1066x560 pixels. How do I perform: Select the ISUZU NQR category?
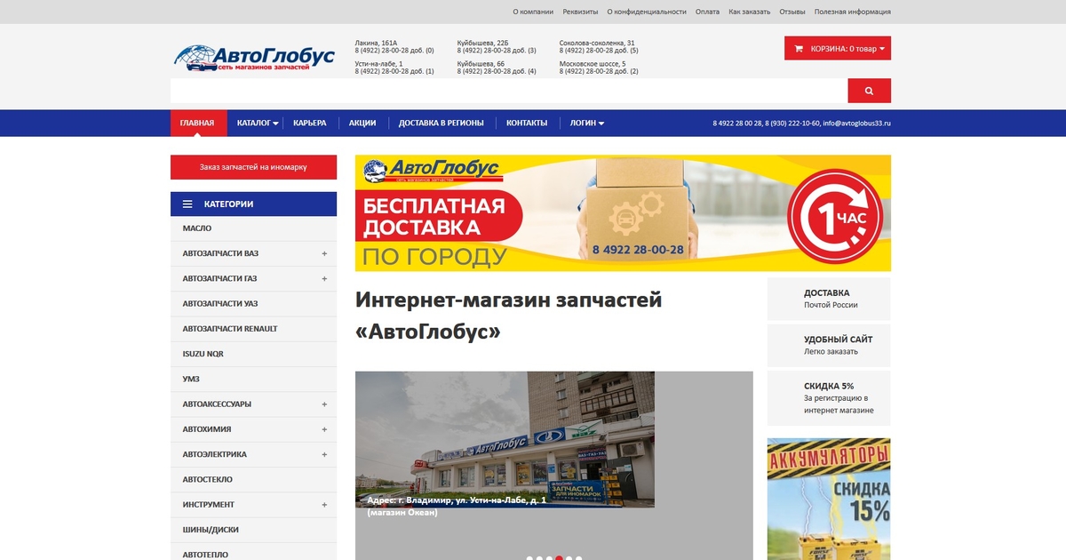click(203, 354)
